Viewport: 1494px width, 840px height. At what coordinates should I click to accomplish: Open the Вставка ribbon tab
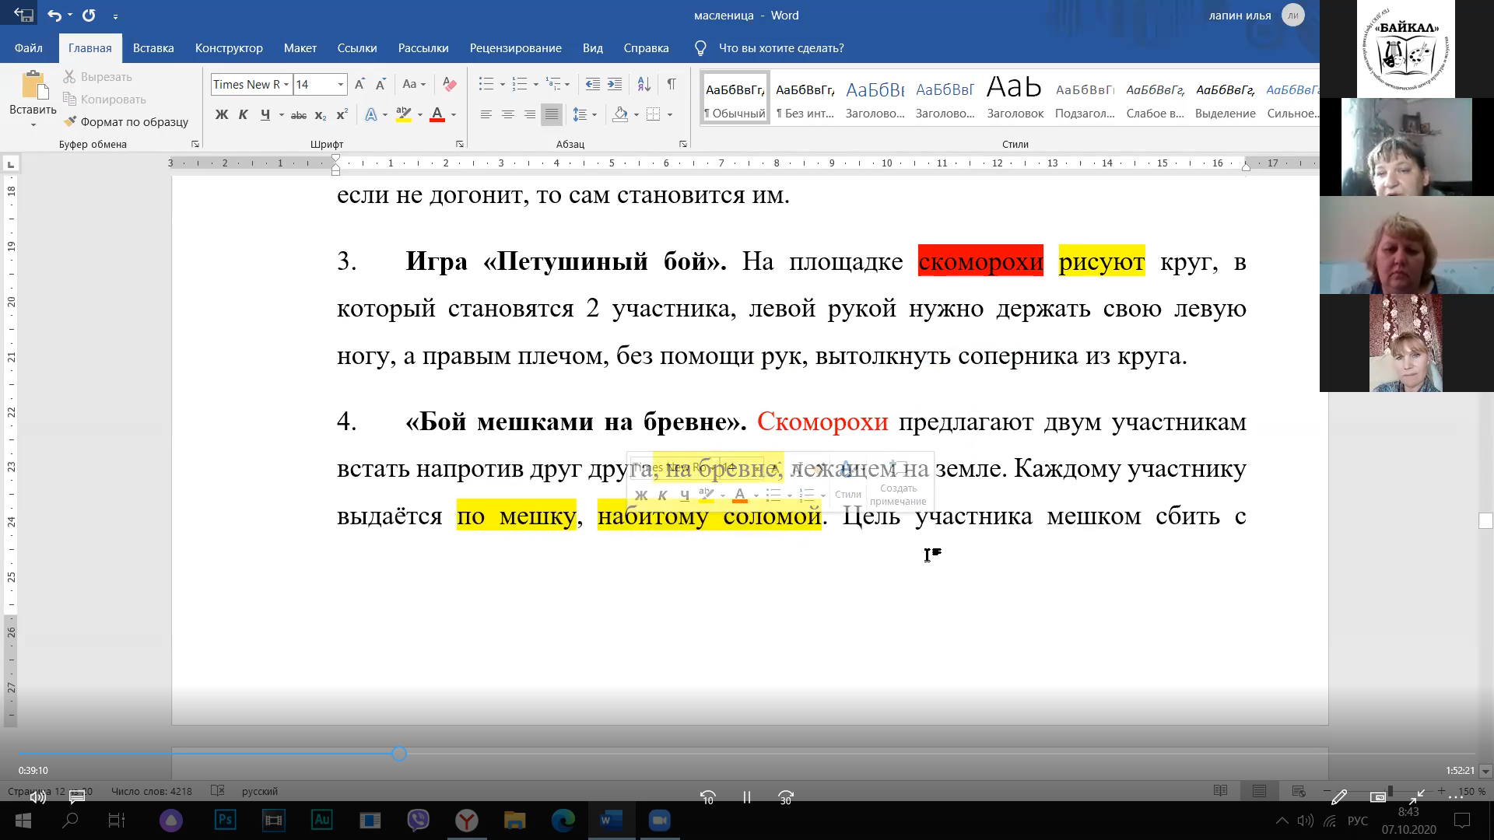(153, 48)
